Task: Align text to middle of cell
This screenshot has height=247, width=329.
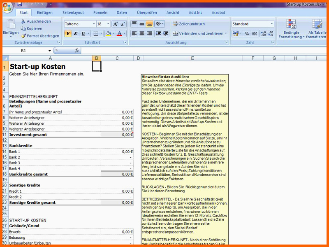Action: tap(142, 24)
